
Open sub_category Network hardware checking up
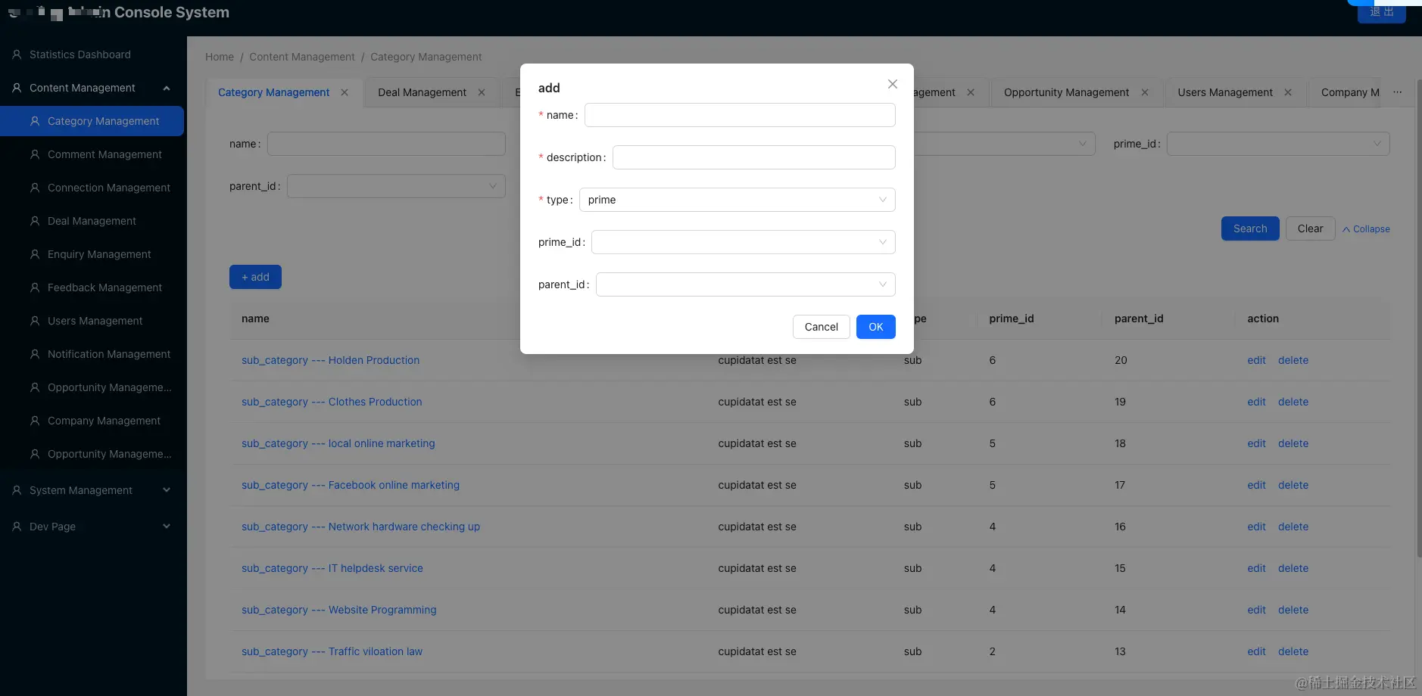click(x=360, y=527)
